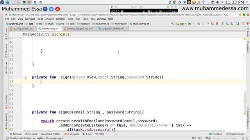Open the Gradle Console button
Screen dimensions: 250x140
[x=235, y=134]
